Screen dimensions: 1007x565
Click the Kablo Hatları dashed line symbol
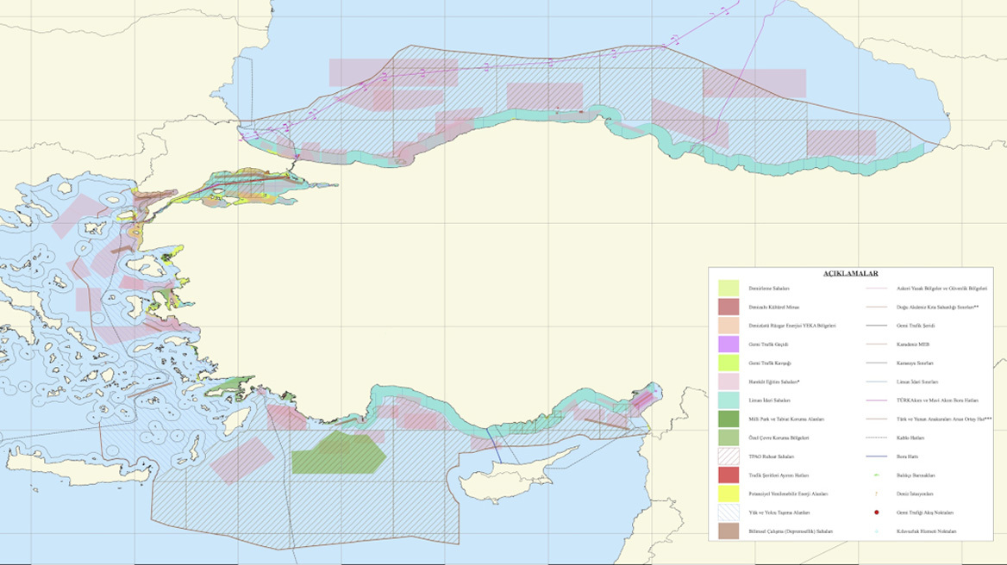tap(877, 438)
